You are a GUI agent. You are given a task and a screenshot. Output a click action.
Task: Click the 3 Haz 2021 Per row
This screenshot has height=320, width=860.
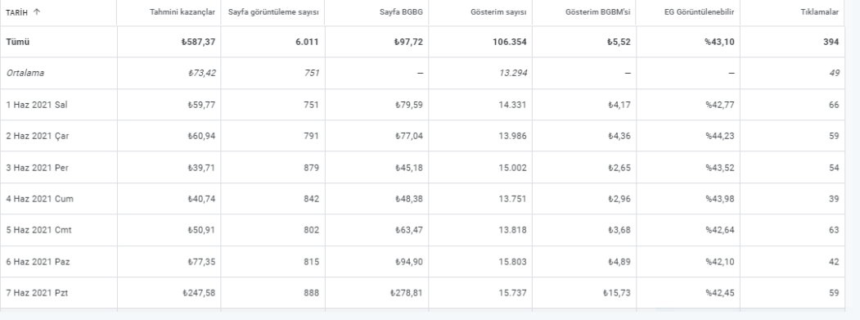coord(422,168)
